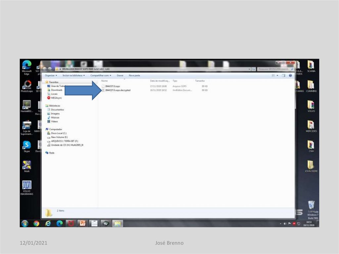The height and width of the screenshot is (254, 339).
Task: Open Músicas library
Action: click(53, 118)
